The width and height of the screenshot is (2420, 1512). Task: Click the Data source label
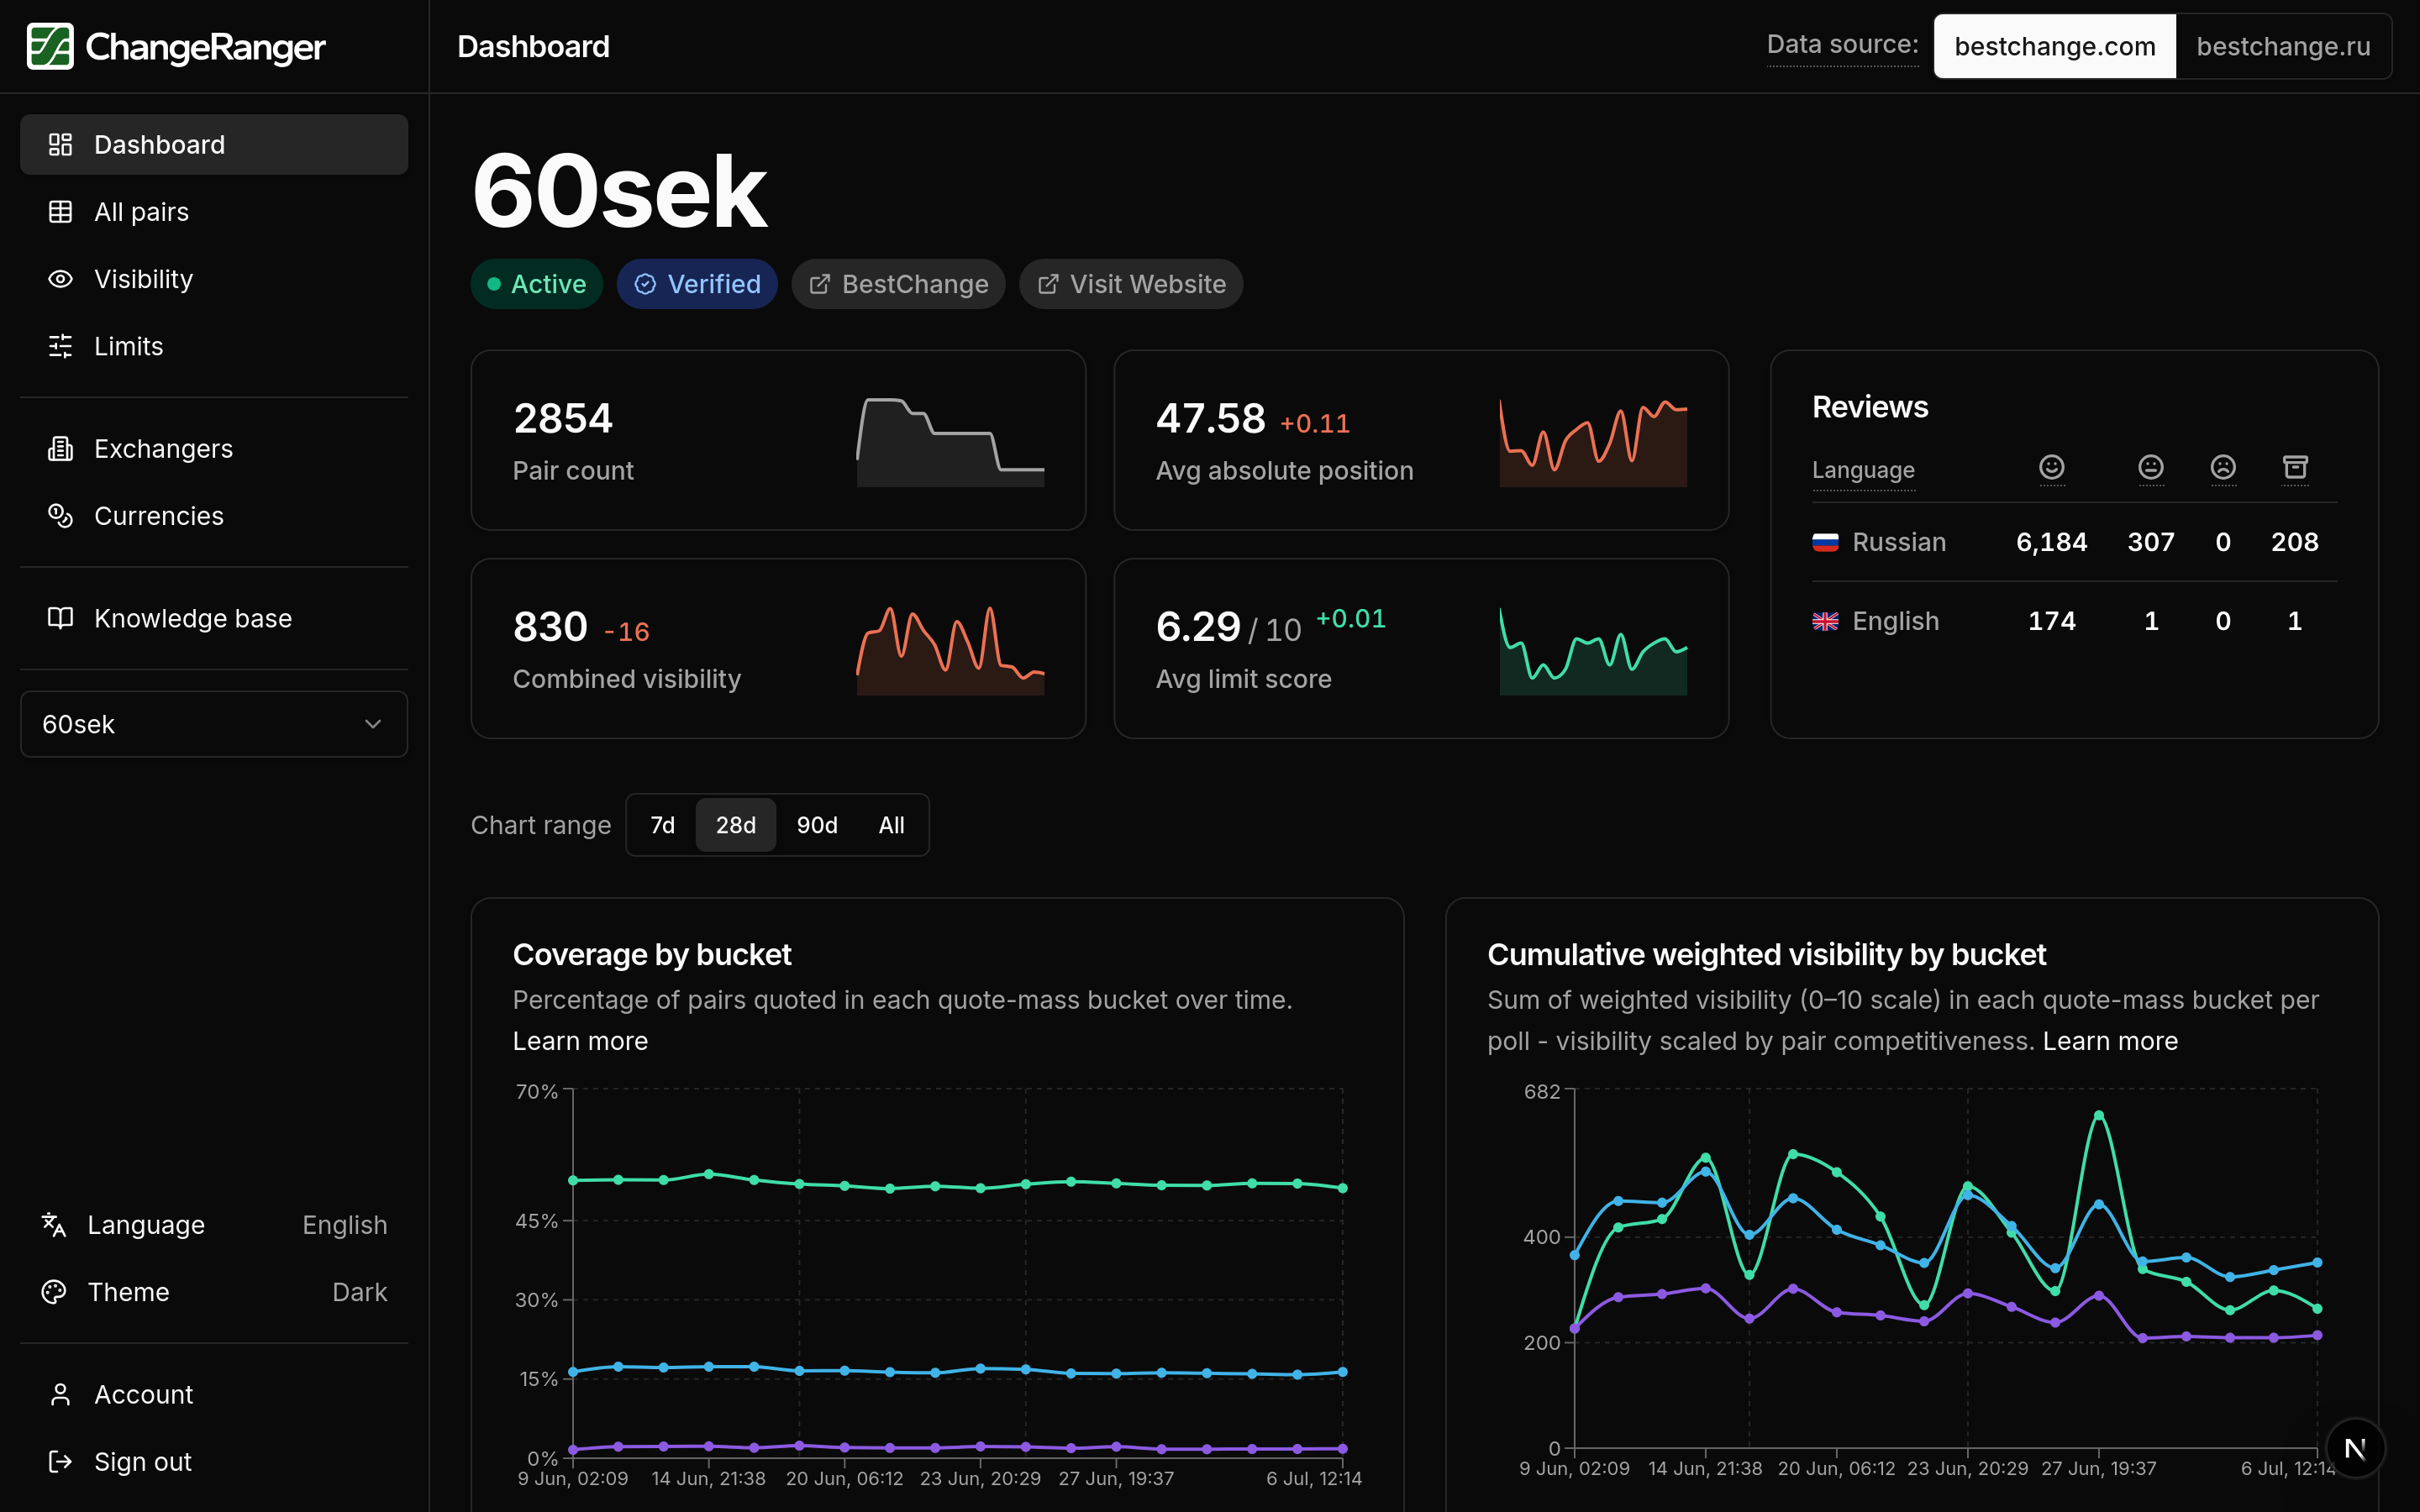[x=1842, y=45]
